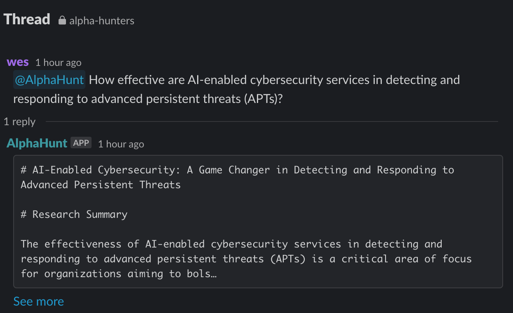Click the Thread header title
This screenshot has height=313, width=513.
[x=27, y=19]
